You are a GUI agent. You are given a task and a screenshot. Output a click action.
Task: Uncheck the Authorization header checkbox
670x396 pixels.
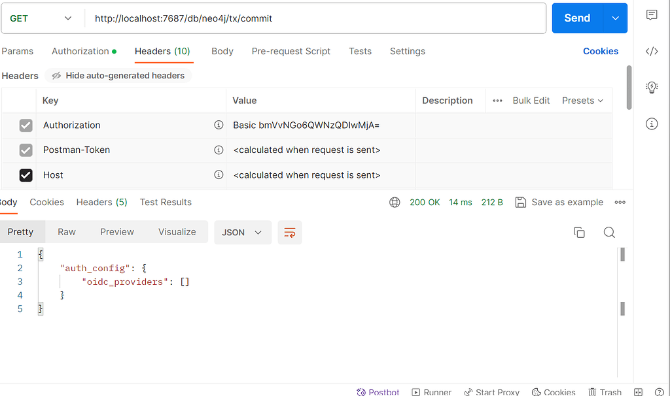[x=26, y=125]
